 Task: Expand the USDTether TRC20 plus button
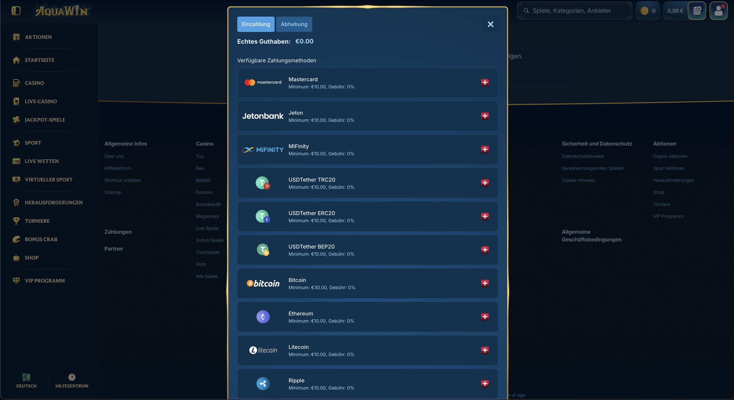click(485, 183)
